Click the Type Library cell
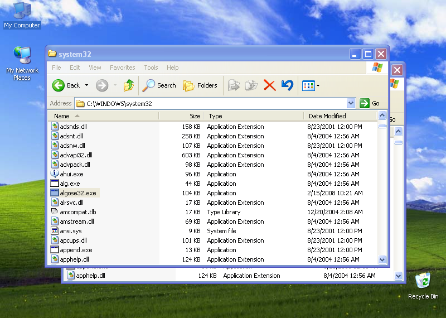 tap(224, 212)
